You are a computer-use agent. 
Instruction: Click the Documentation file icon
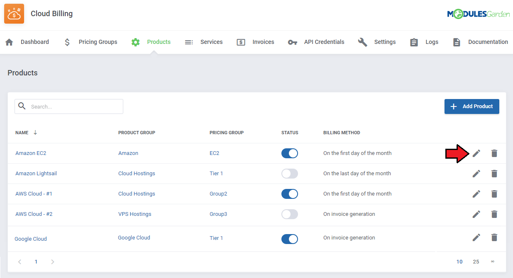[457, 42]
